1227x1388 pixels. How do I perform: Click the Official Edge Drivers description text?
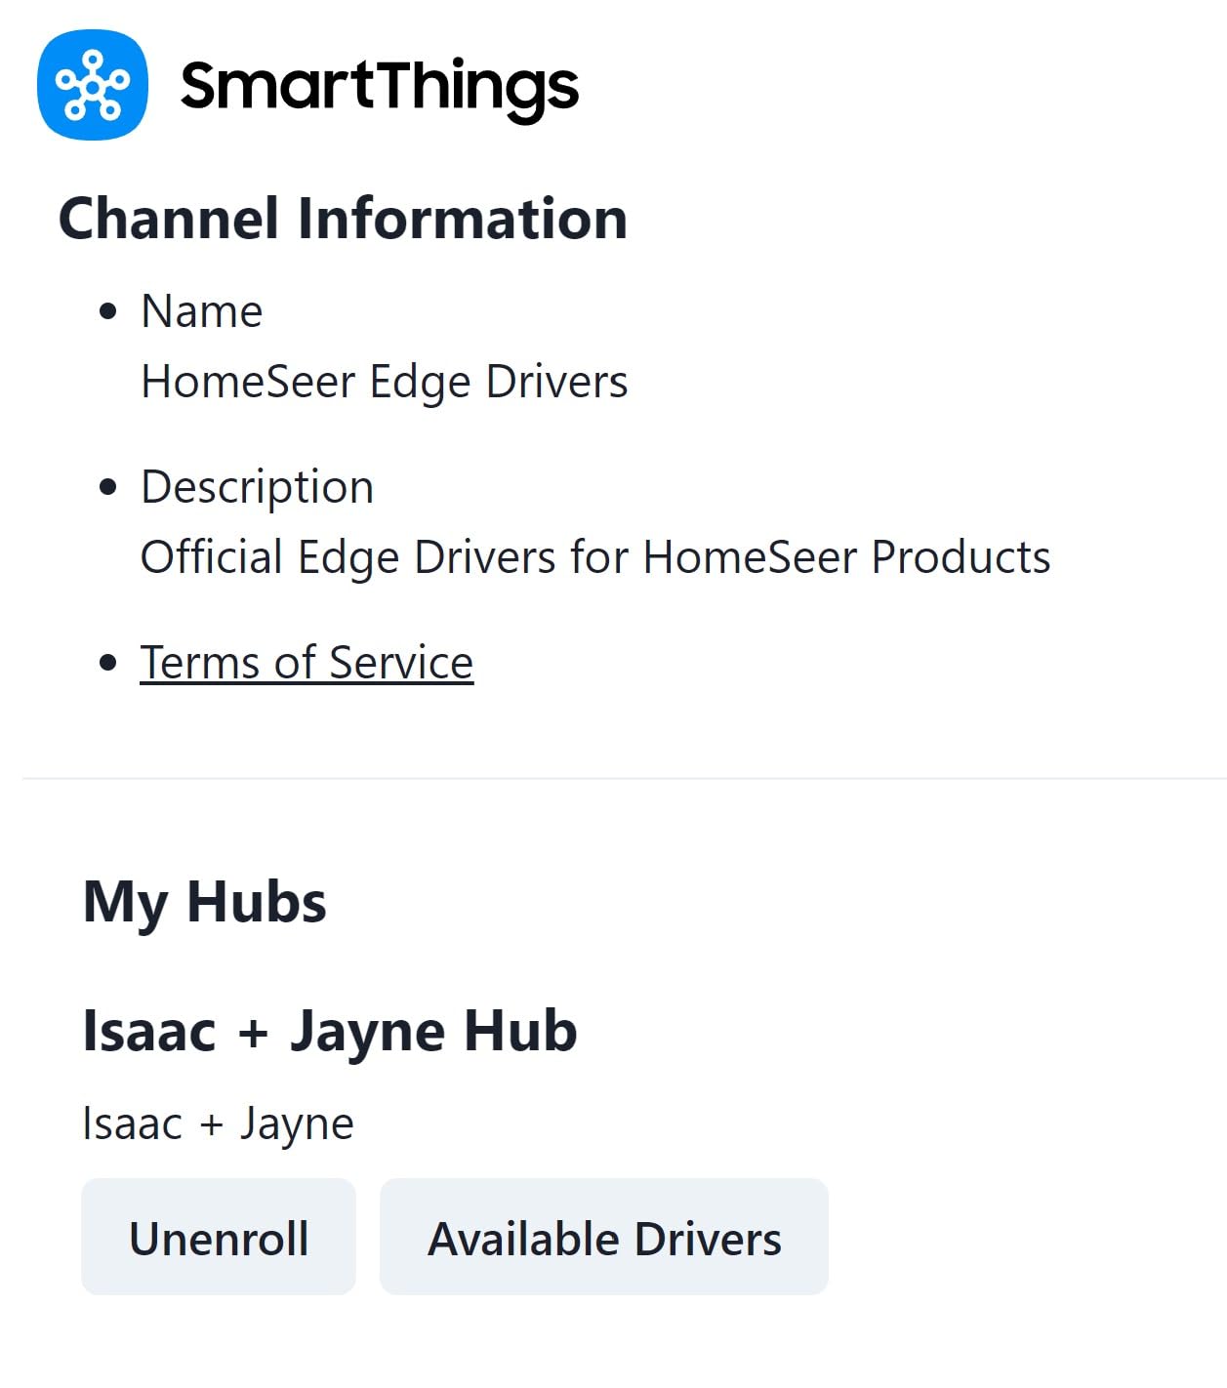coord(595,557)
